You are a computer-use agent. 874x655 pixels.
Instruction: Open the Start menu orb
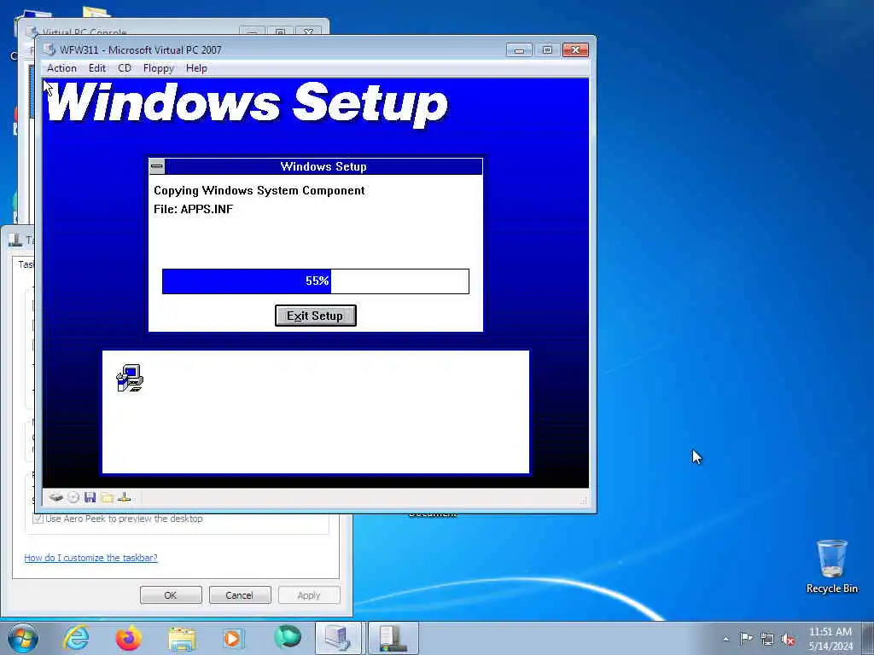(23, 638)
